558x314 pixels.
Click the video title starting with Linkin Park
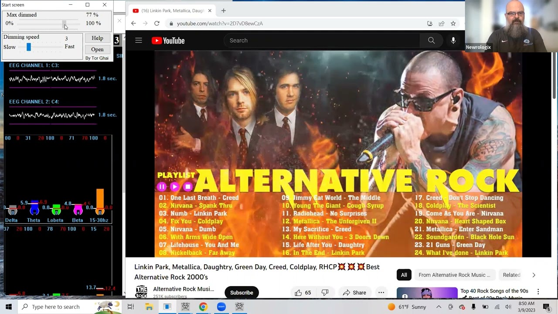pos(257,272)
